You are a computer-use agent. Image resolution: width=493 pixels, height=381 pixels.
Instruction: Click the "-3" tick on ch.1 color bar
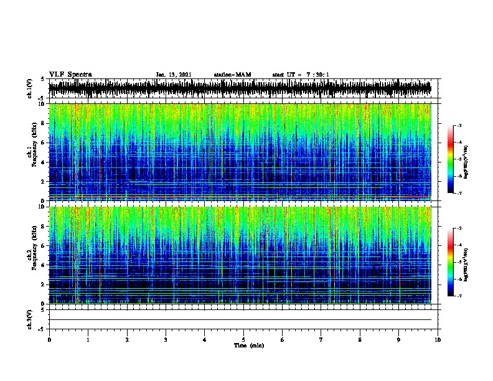pos(459,126)
